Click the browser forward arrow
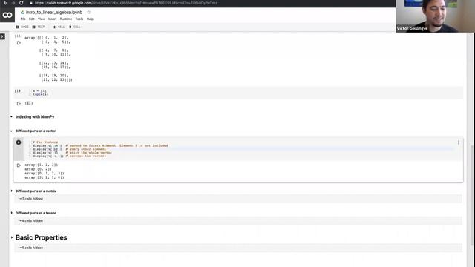Image resolution: width=475 pixels, height=267 pixels. pyautogui.click(x=13, y=3)
